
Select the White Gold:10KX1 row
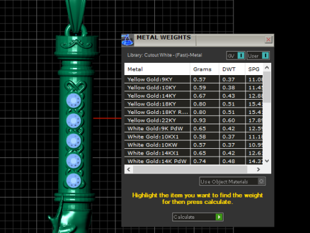pos(194,137)
